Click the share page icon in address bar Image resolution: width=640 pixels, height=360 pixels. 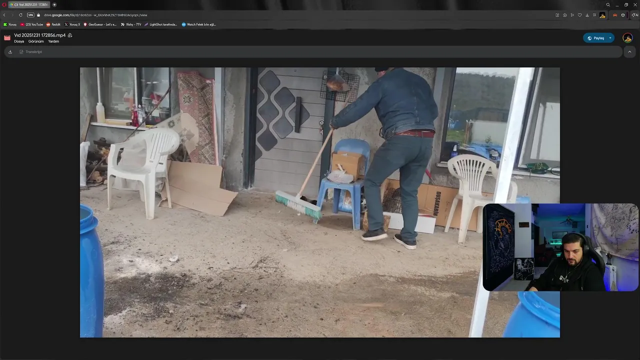(557, 15)
